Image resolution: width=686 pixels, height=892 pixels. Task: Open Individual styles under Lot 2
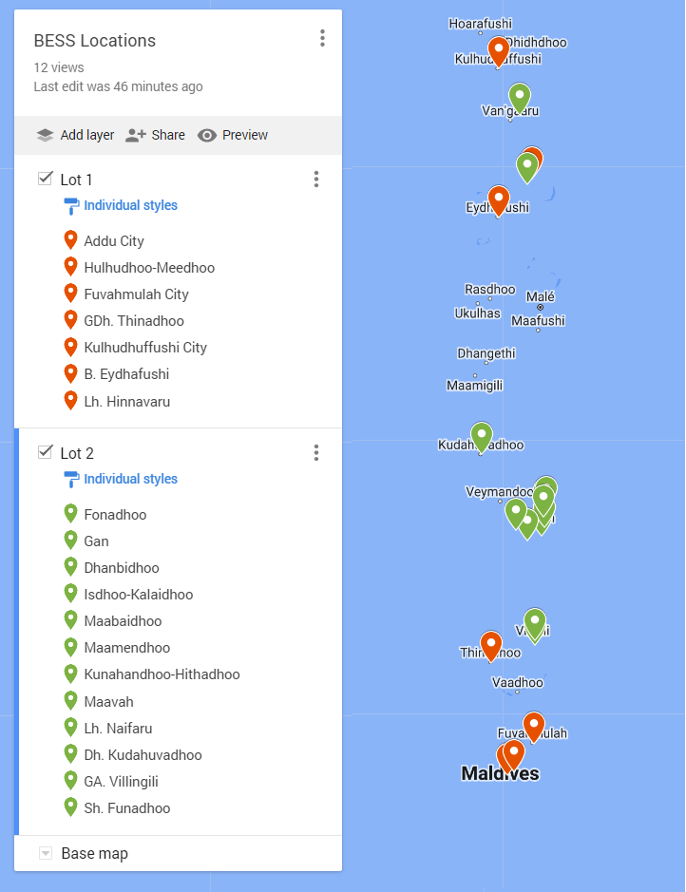point(130,479)
